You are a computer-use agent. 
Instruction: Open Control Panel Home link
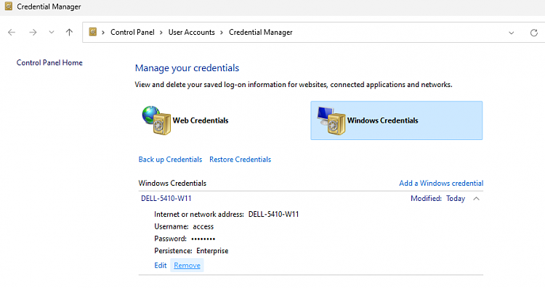pyautogui.click(x=49, y=63)
